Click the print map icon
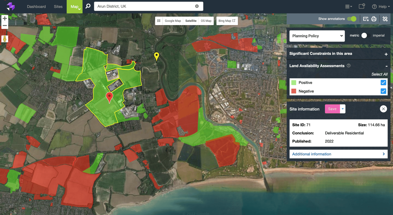393x215 pixels. click(x=374, y=19)
